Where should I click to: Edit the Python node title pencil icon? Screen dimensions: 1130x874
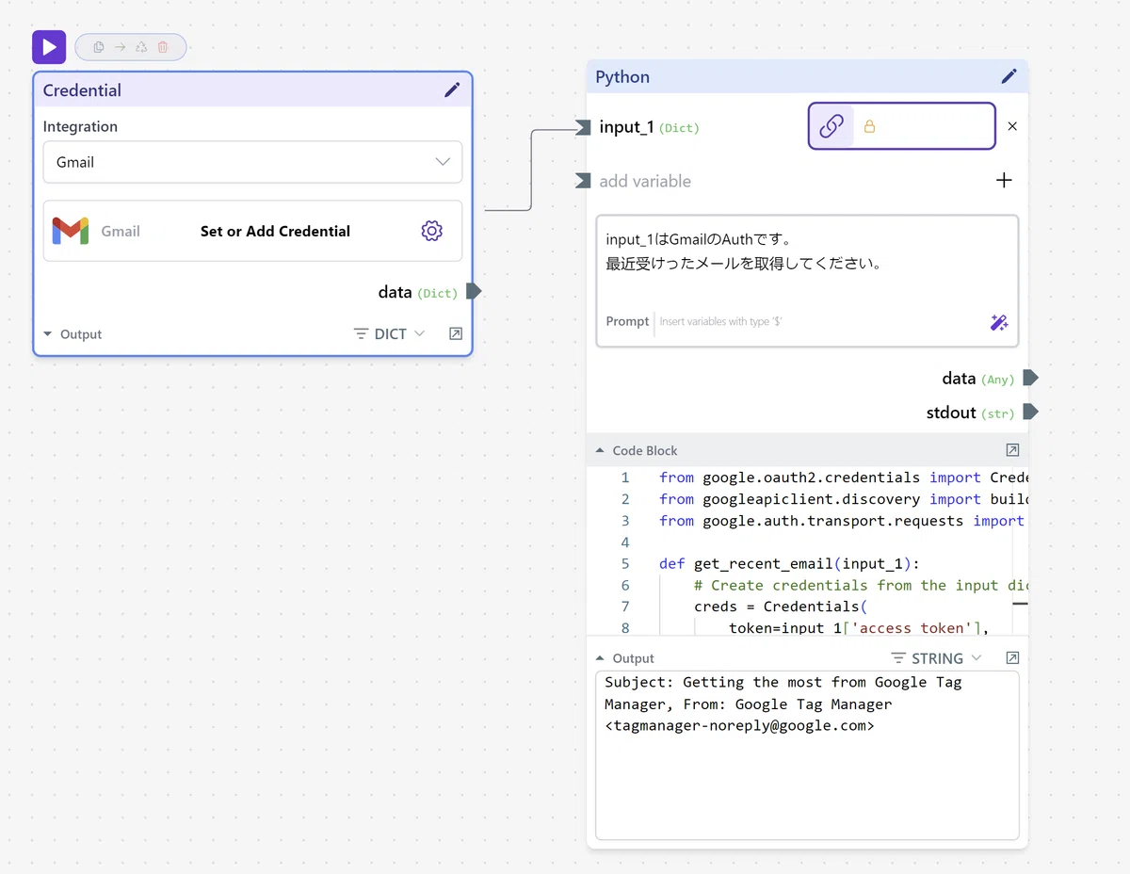pyautogui.click(x=1009, y=76)
